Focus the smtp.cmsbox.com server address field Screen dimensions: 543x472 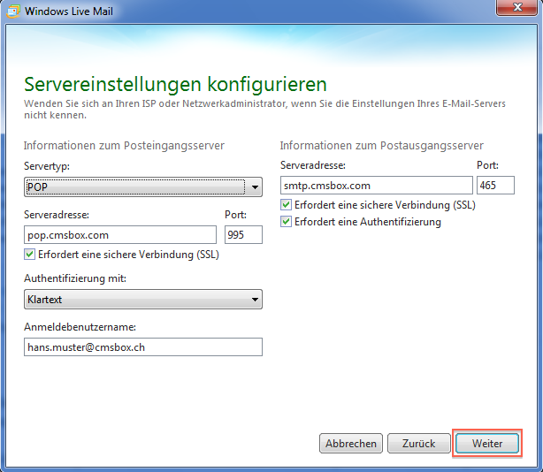(376, 186)
